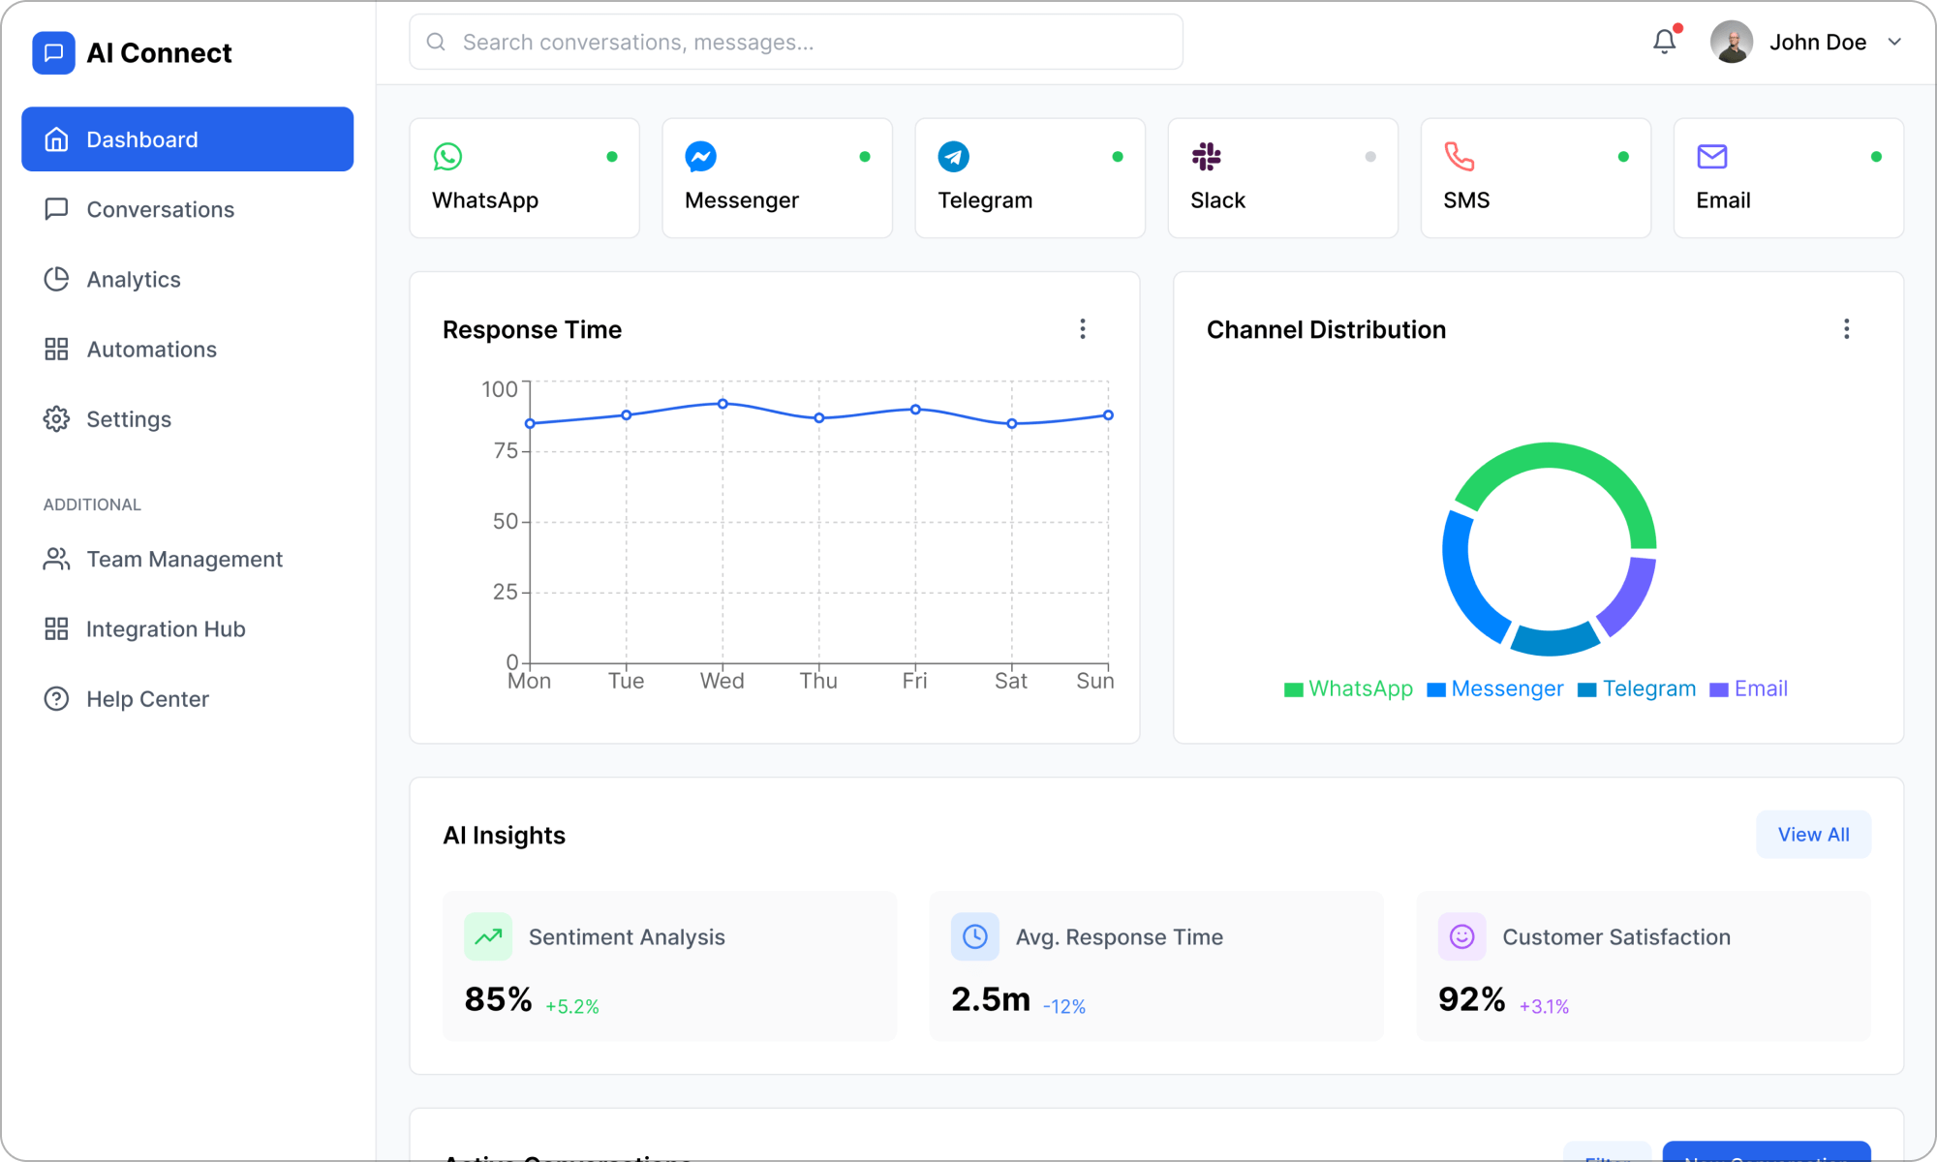Image resolution: width=1937 pixels, height=1162 pixels.
Task: Toggle Email channel status indicator
Action: [x=1876, y=156]
